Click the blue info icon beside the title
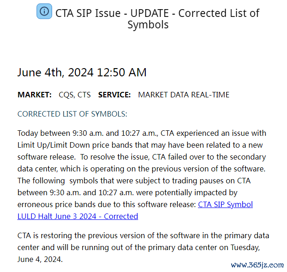The height and width of the screenshot is (272, 287). tap(44, 11)
